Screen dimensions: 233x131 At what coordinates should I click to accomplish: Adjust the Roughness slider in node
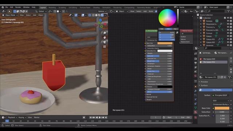click(x=159, y=61)
